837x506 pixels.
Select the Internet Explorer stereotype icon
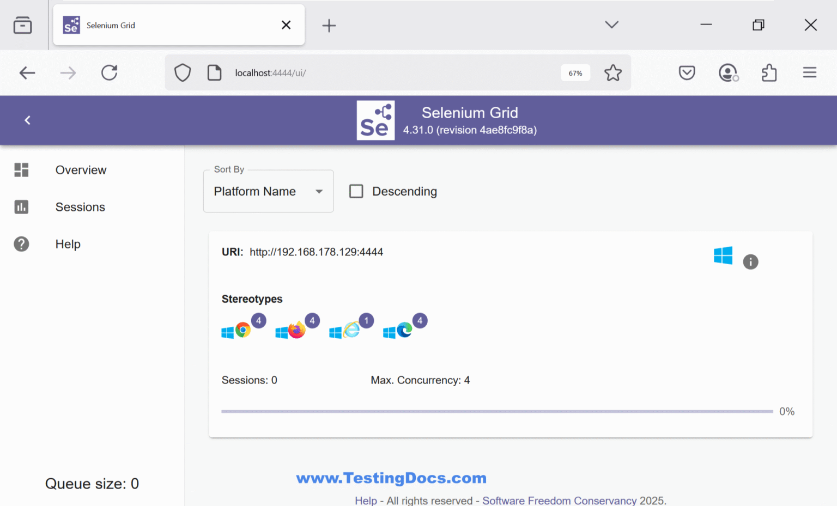point(351,330)
